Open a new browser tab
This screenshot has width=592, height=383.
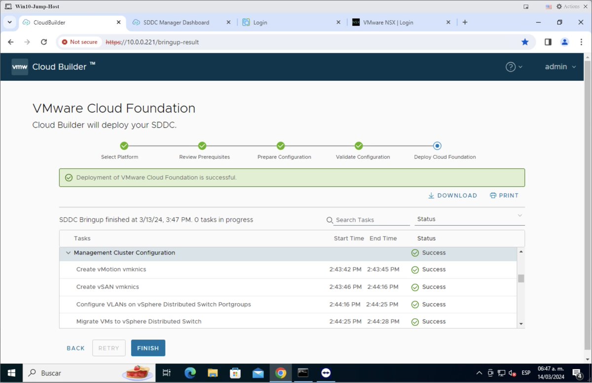point(465,22)
